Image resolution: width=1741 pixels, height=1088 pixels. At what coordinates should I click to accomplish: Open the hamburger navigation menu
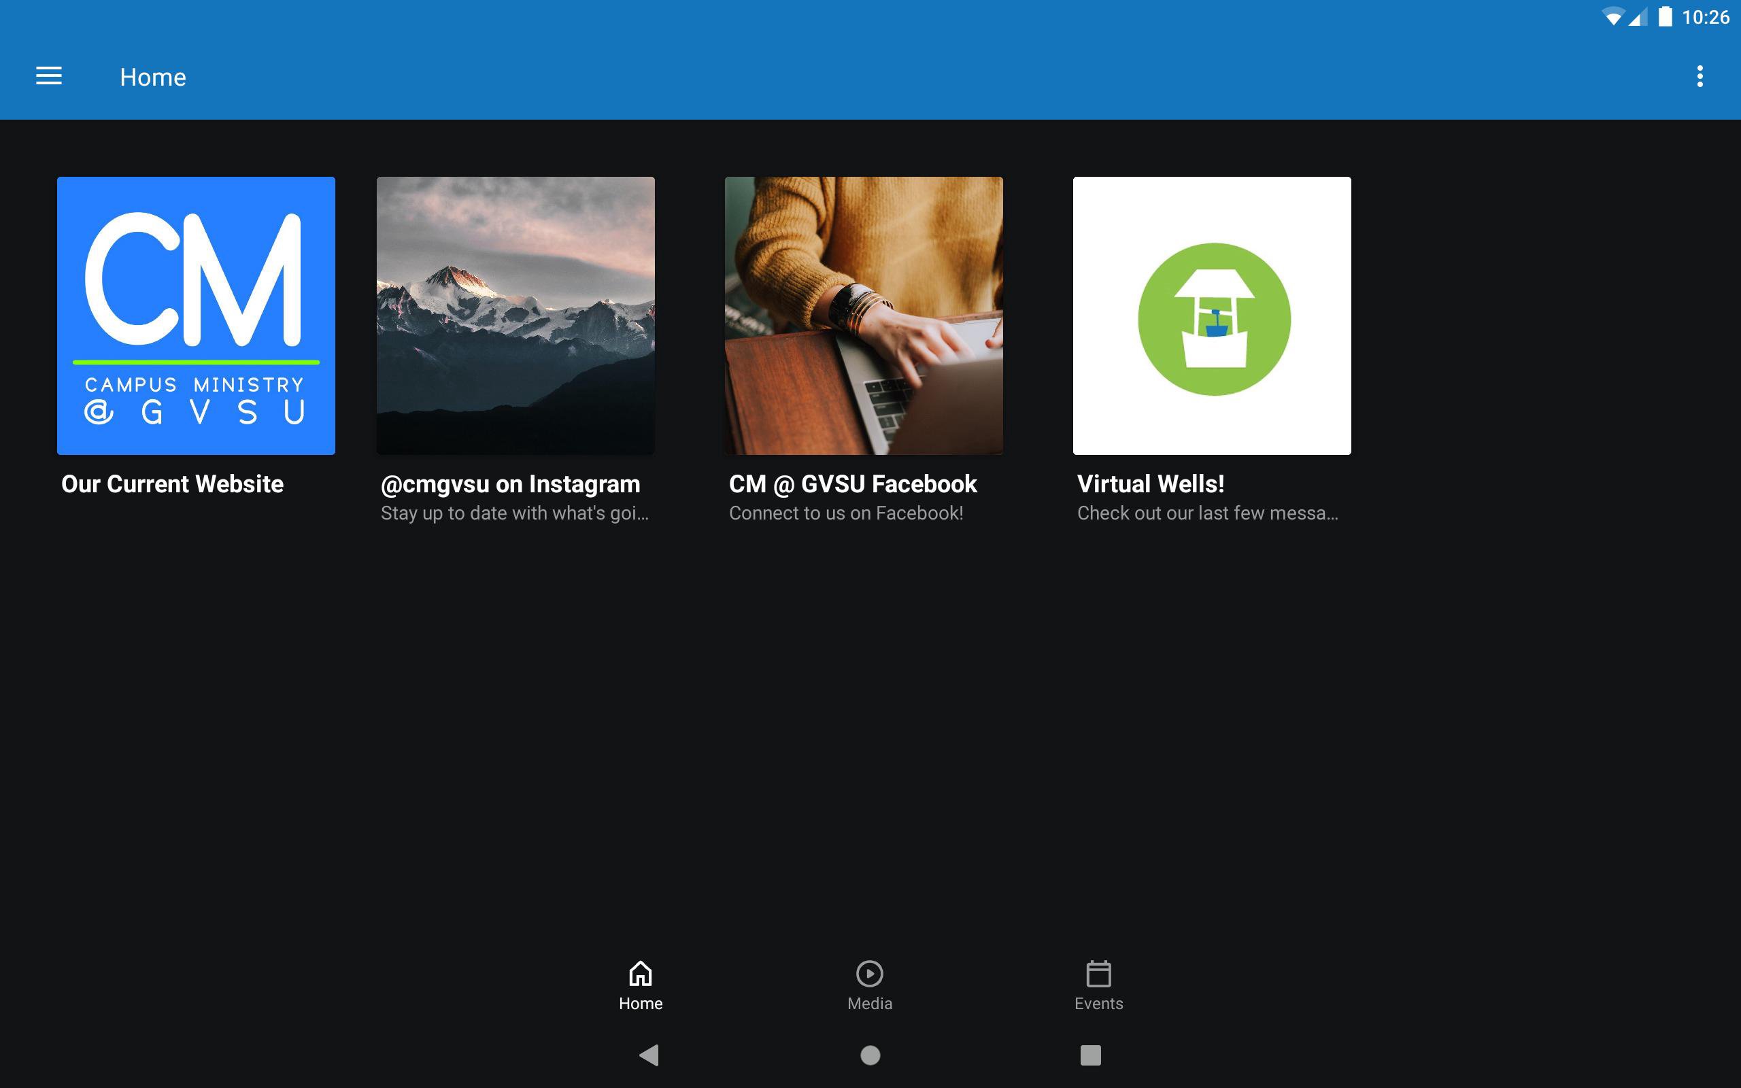(x=49, y=76)
